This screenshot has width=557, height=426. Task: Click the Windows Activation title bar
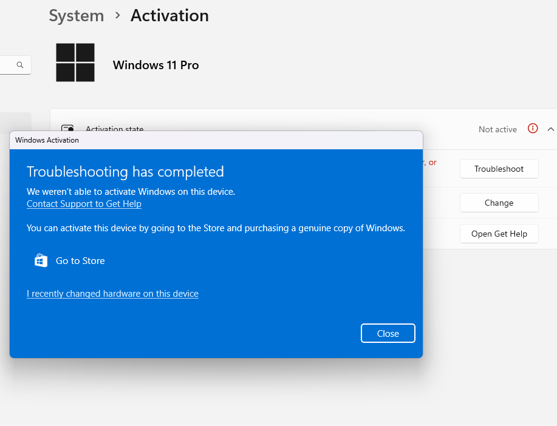(216, 140)
